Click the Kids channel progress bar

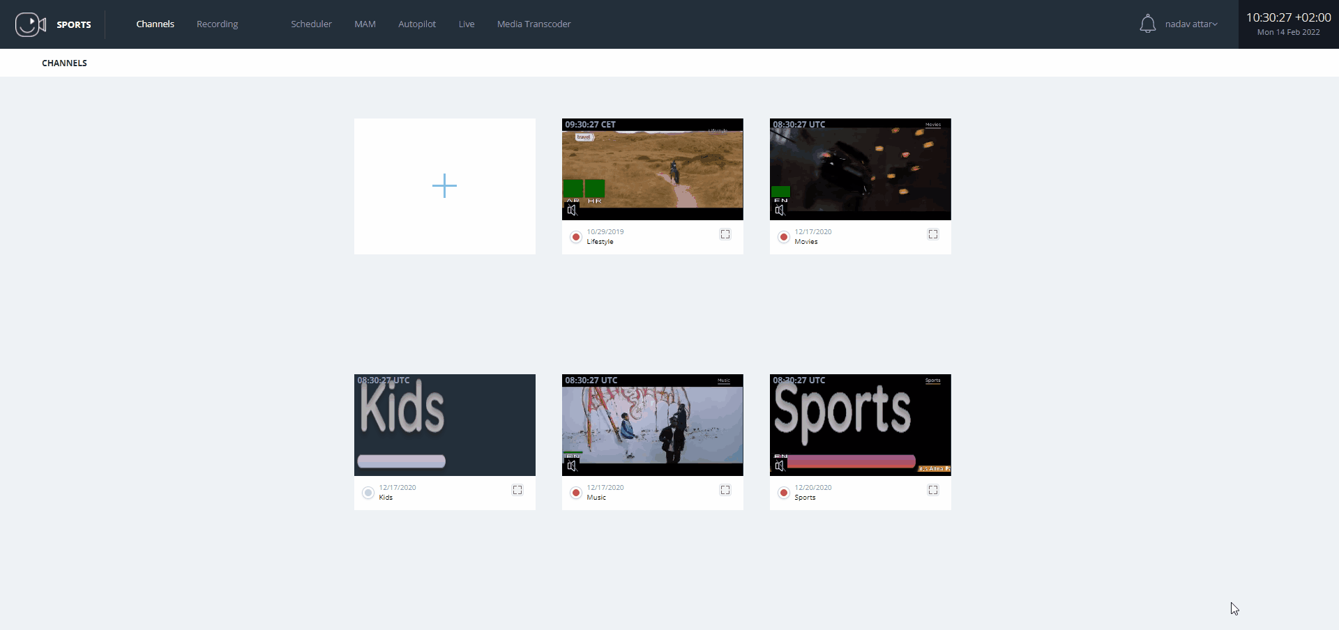401,461
